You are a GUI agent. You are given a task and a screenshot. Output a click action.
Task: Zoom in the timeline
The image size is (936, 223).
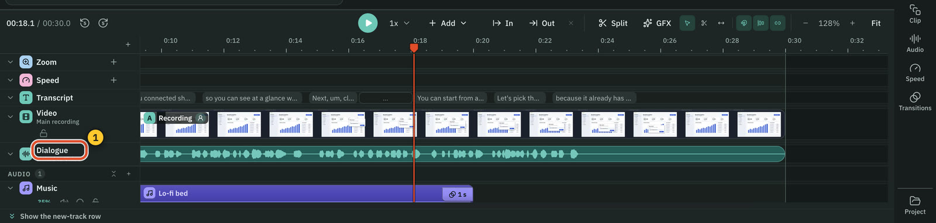tap(852, 23)
